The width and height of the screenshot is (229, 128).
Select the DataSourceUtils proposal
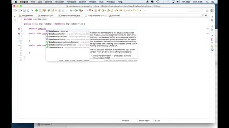(x=68, y=48)
